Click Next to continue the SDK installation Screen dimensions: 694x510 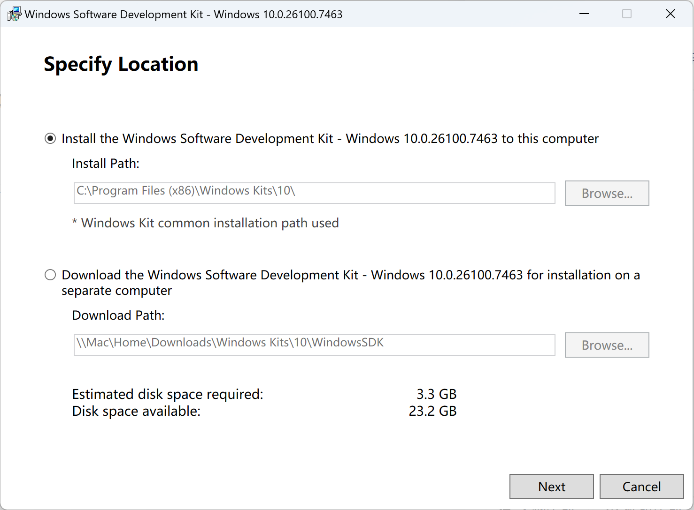[551, 487]
